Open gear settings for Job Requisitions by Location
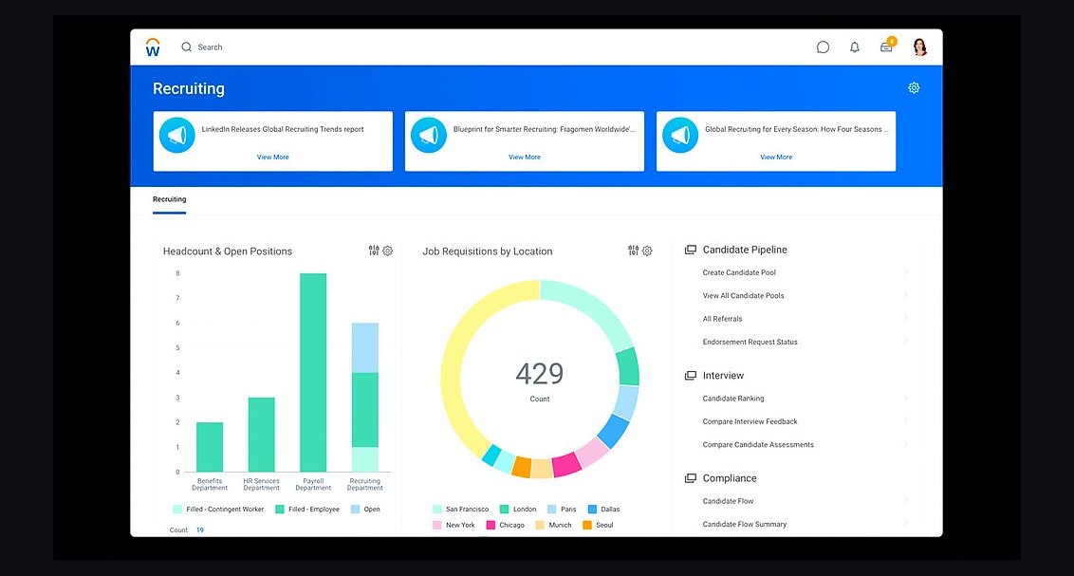This screenshot has width=1074, height=576. pos(647,251)
